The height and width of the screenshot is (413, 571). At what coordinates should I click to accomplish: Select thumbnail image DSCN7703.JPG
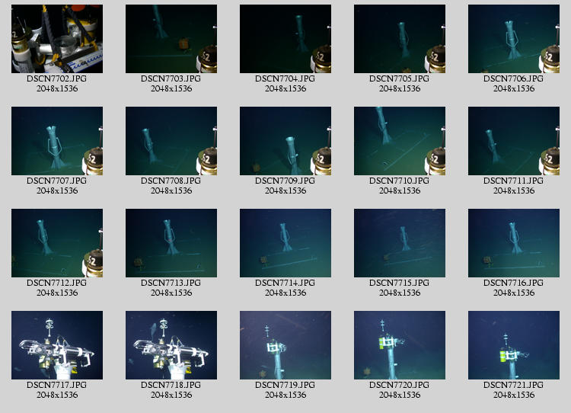171,39
